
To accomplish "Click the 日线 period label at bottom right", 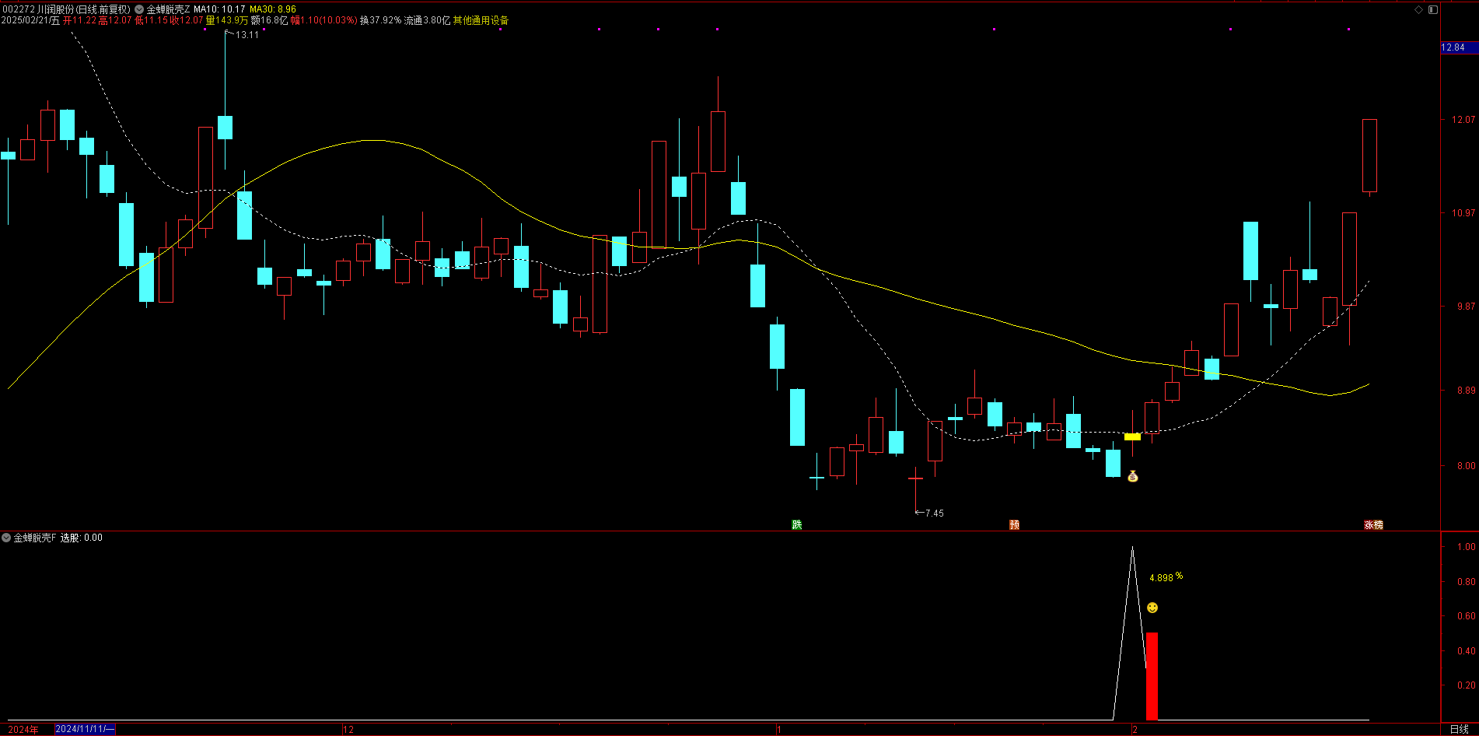I will tap(1460, 729).
